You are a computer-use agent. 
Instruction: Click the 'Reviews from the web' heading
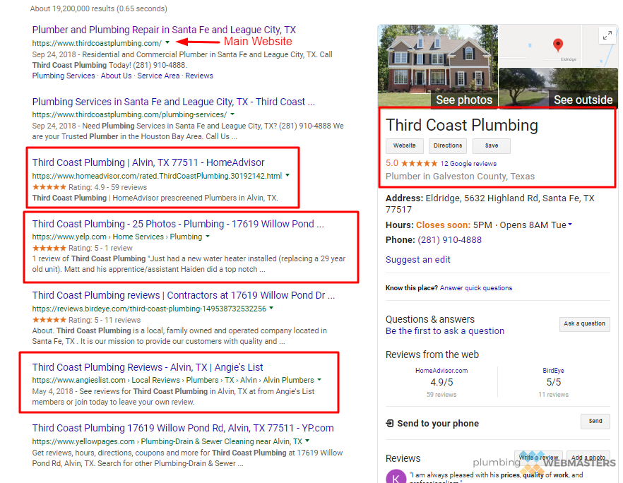tap(432, 354)
